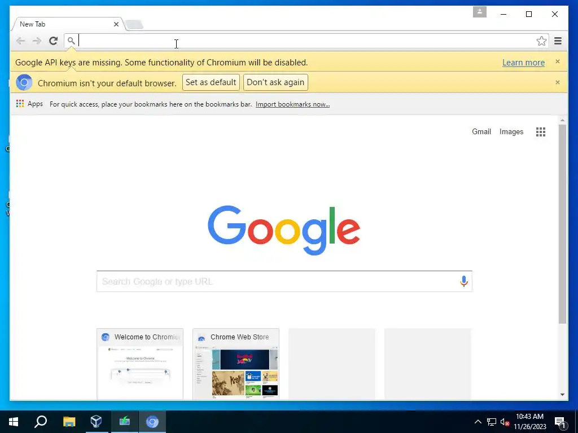Open the user profile avatar button
This screenshot has width=578, height=433.
point(480,12)
